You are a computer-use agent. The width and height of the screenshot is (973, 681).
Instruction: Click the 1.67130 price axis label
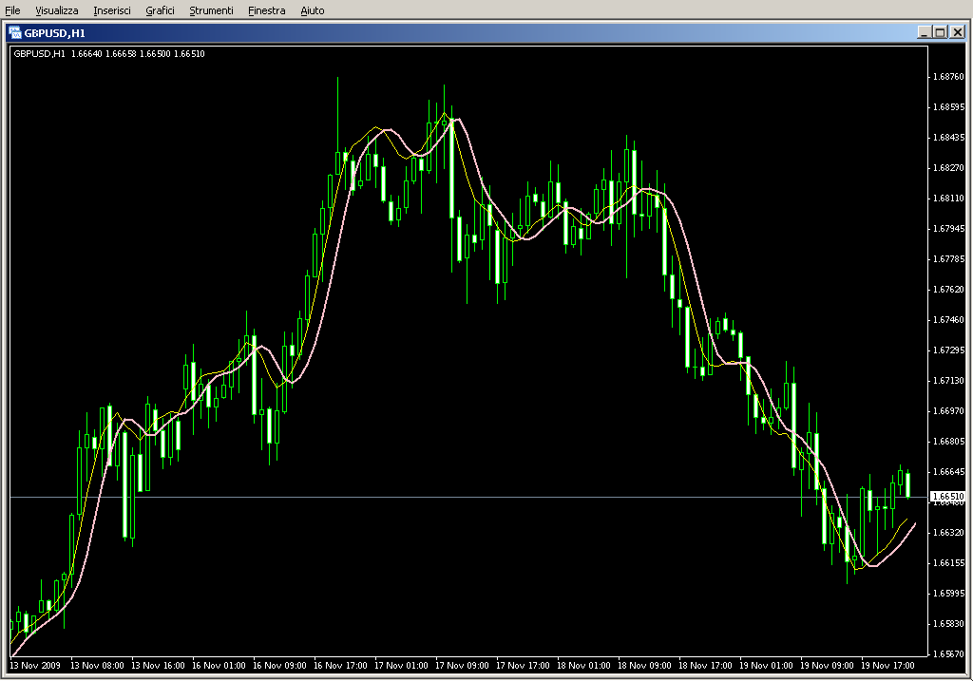(x=949, y=381)
